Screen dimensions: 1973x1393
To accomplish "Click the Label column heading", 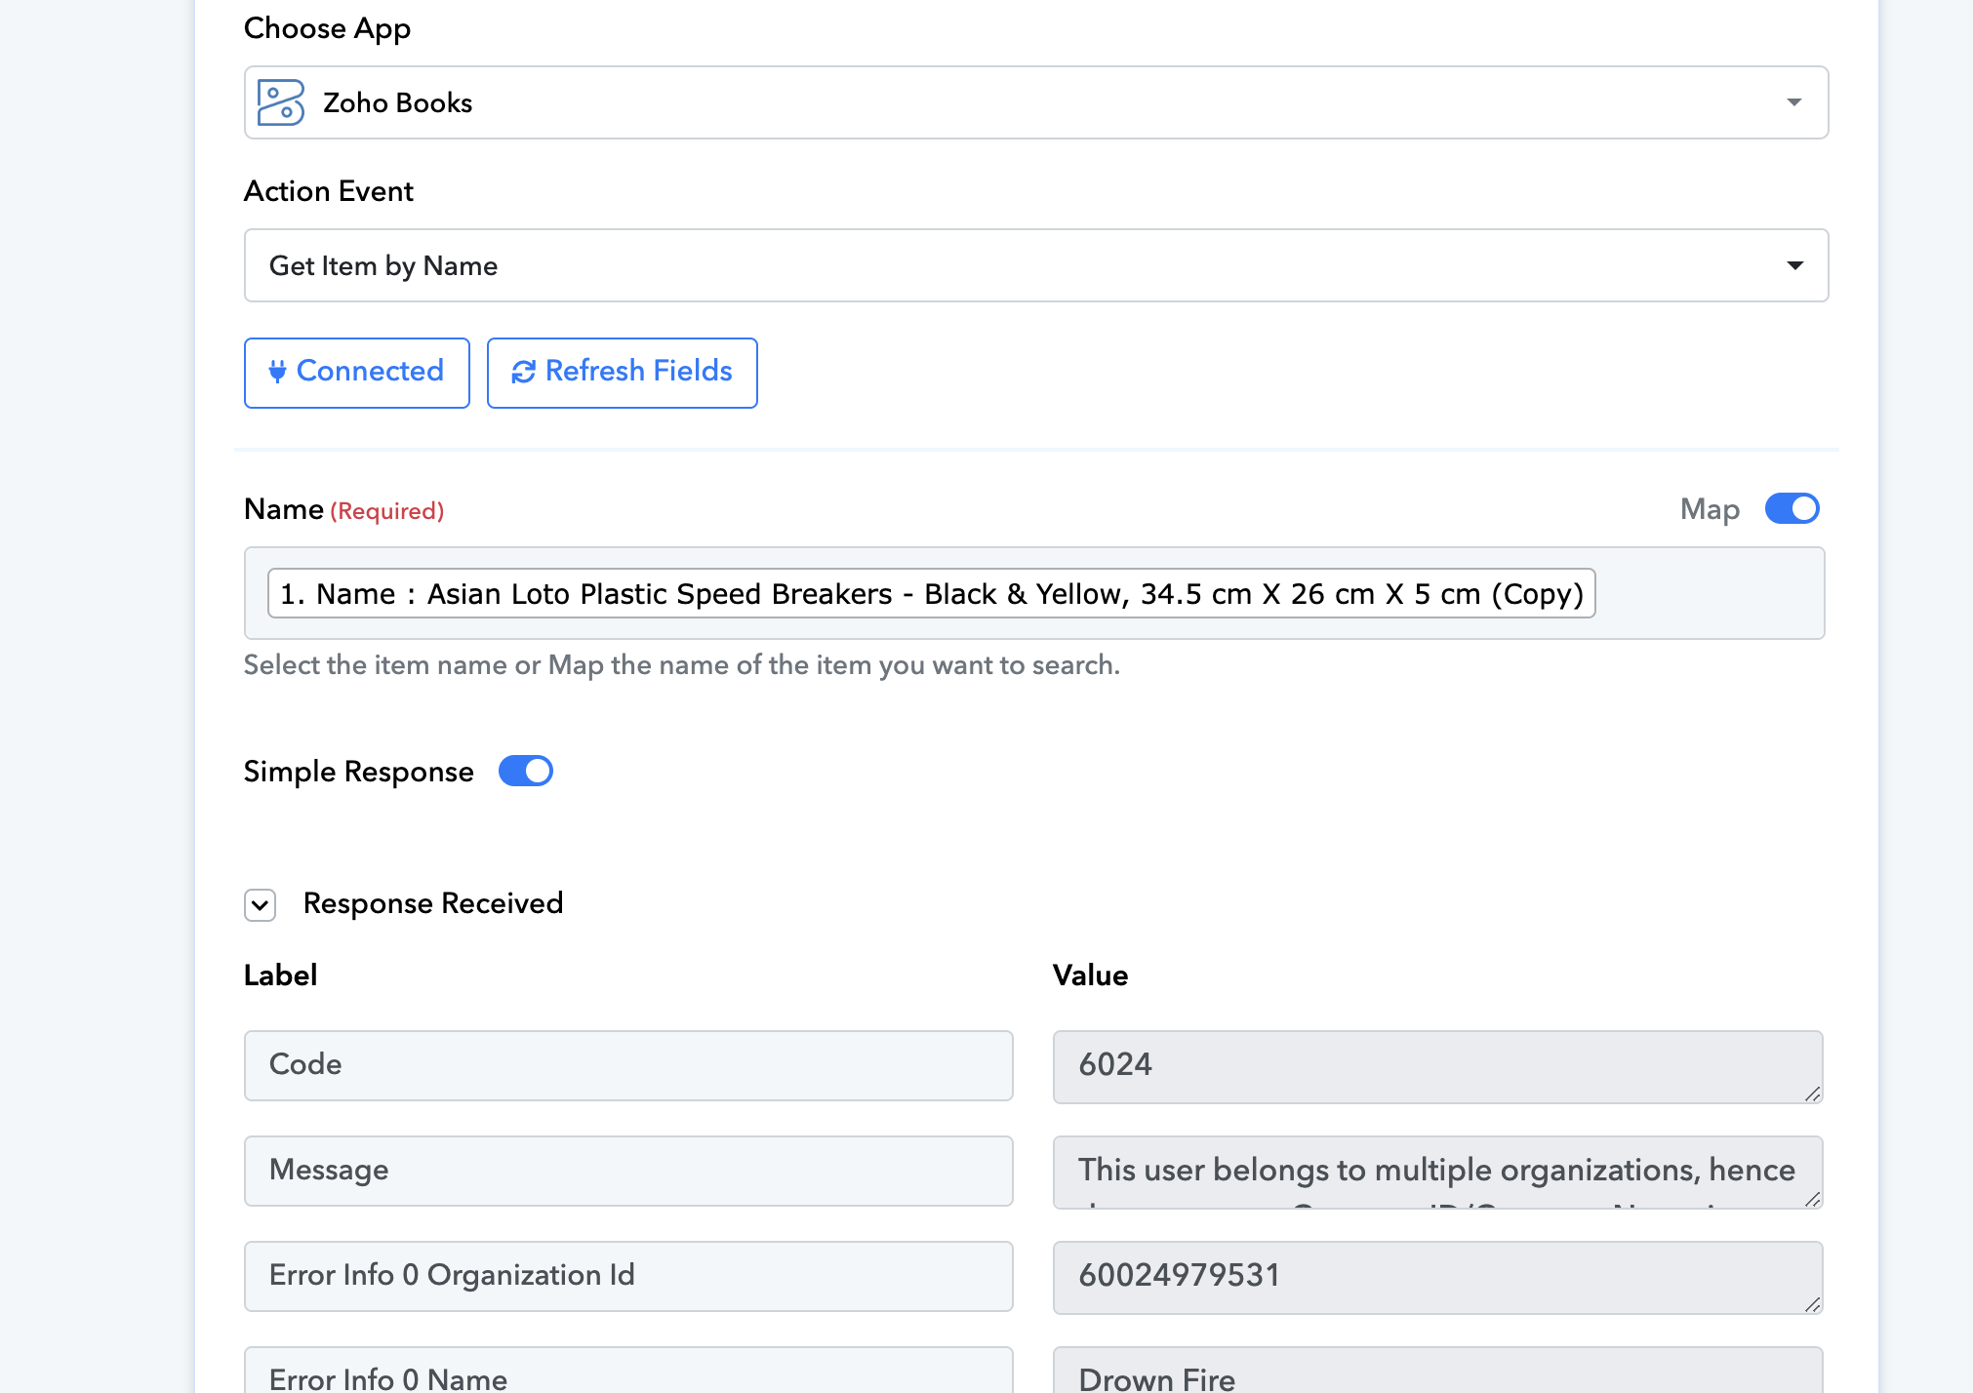I will 281,975.
